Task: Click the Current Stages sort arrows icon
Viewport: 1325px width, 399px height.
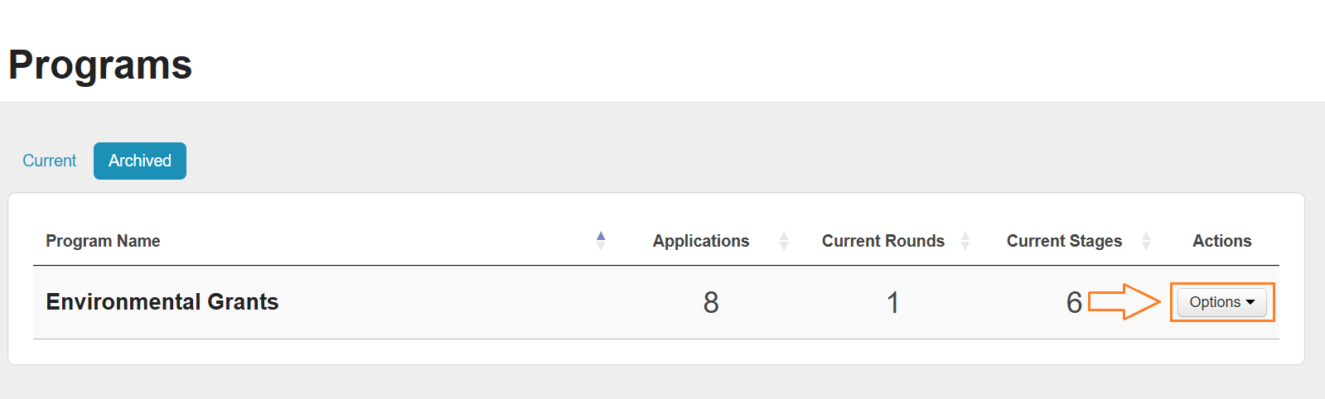Action: 1146,241
